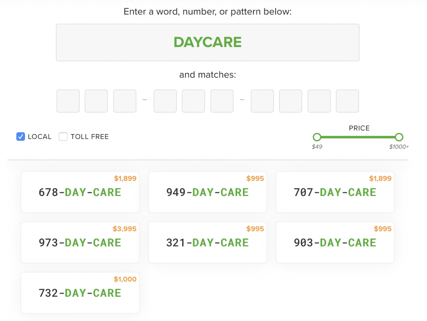The image size is (427, 321).
Task: Uncheck the LOCAL checkbox
Action: (21, 137)
